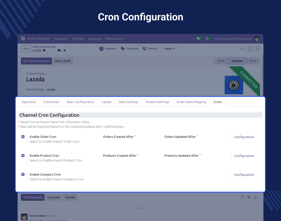Toggle the Enable Category Cron checkbox

click(x=23, y=174)
